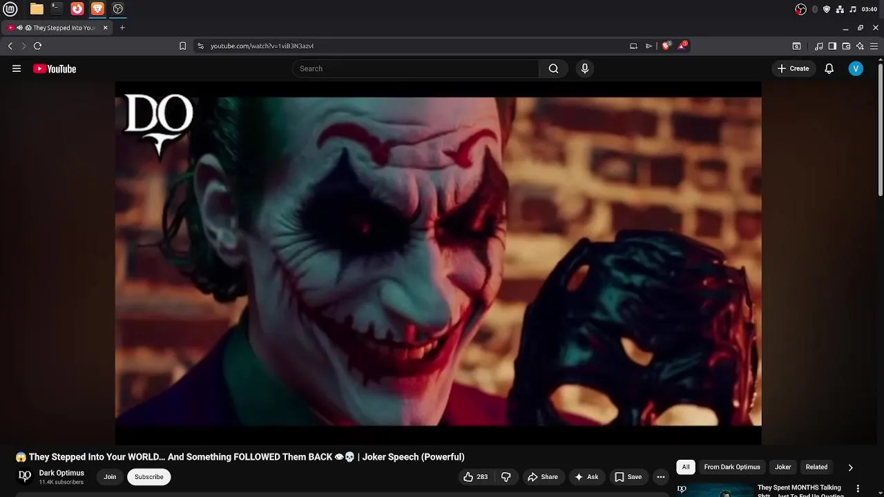
Task: Open the YouTube guide menu
Action: [x=17, y=68]
